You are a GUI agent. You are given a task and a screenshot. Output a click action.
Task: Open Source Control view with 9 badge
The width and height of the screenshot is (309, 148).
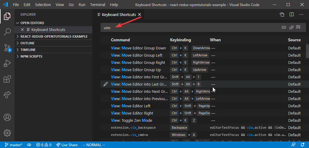click(7, 48)
